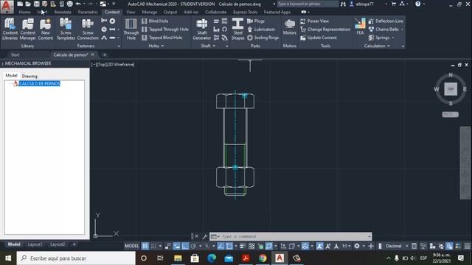
Task: Open the status bar Customization menu icon
Action: click(467, 246)
